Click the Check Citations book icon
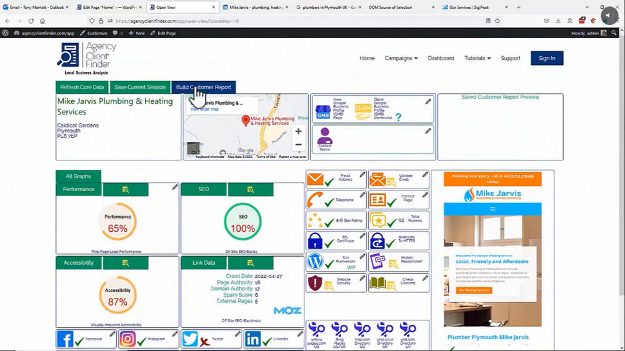Viewport: 625px width, 351px height. pyautogui.click(x=377, y=282)
